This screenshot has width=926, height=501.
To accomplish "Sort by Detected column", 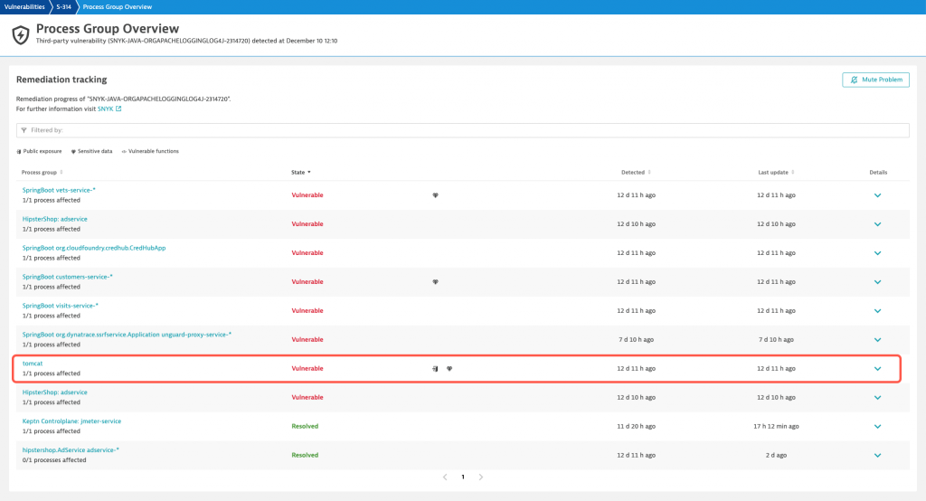I will pyautogui.click(x=636, y=173).
